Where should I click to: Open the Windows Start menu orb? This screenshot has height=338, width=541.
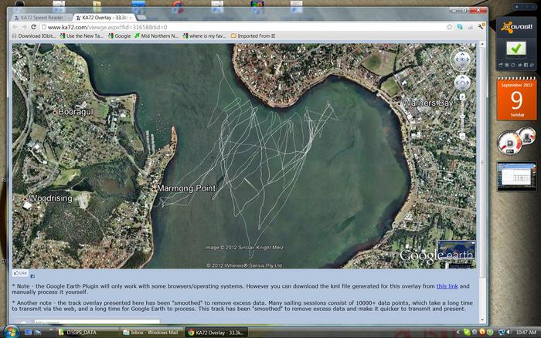coord(8,332)
